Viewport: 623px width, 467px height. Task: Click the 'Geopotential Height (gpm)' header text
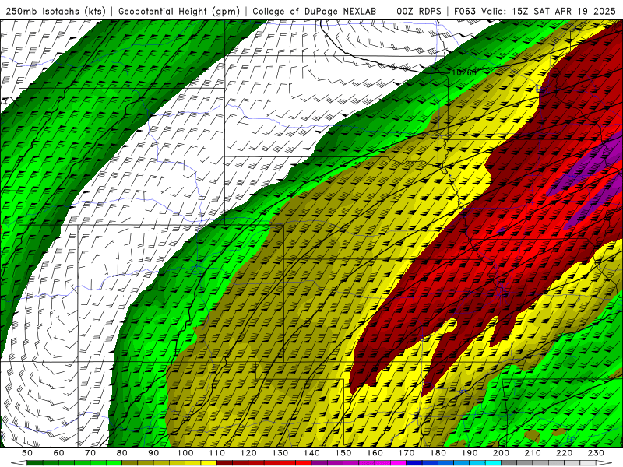(179, 11)
